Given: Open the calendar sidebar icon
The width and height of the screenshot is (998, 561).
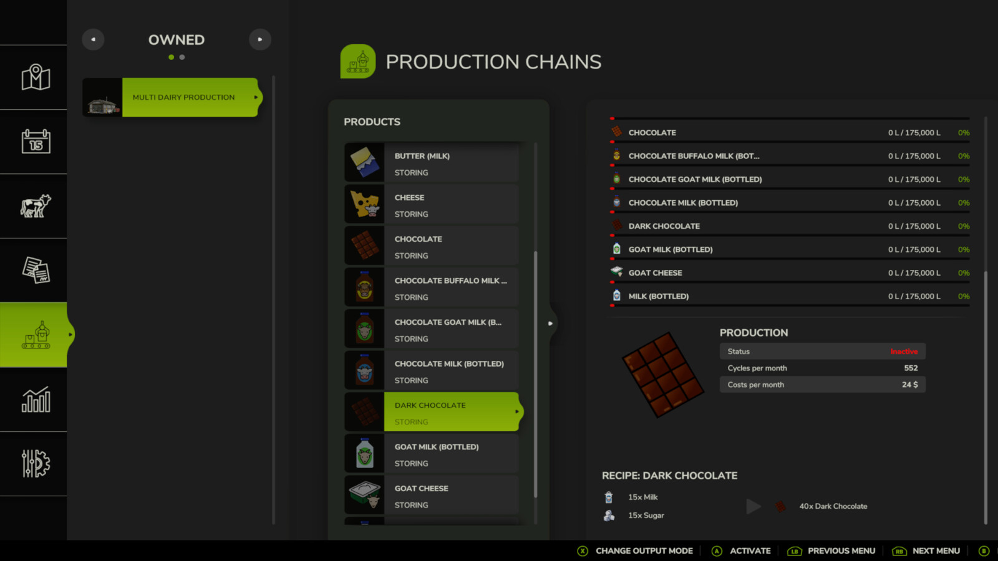Looking at the screenshot, I should 36,142.
